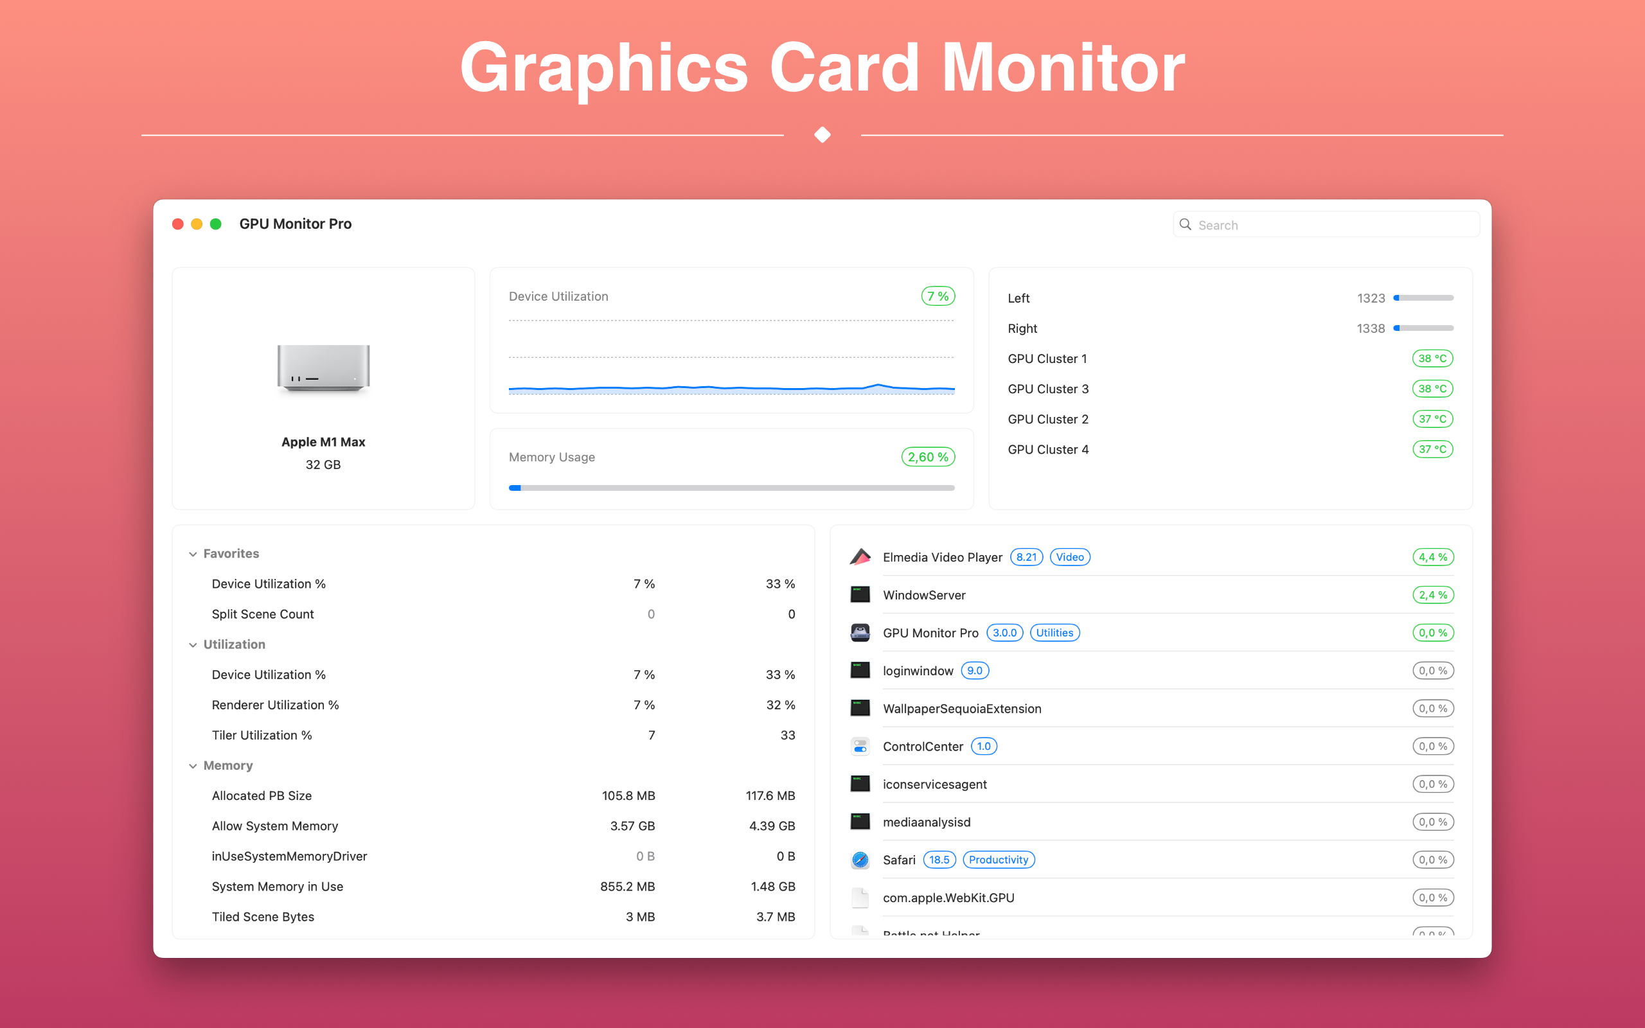The image size is (1645, 1028).
Task: Click the Elmedia Video Player app icon
Action: 860,557
